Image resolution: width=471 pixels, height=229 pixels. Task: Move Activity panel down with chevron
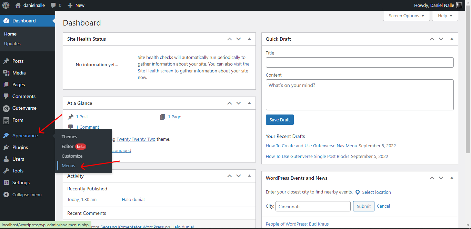(x=239, y=176)
